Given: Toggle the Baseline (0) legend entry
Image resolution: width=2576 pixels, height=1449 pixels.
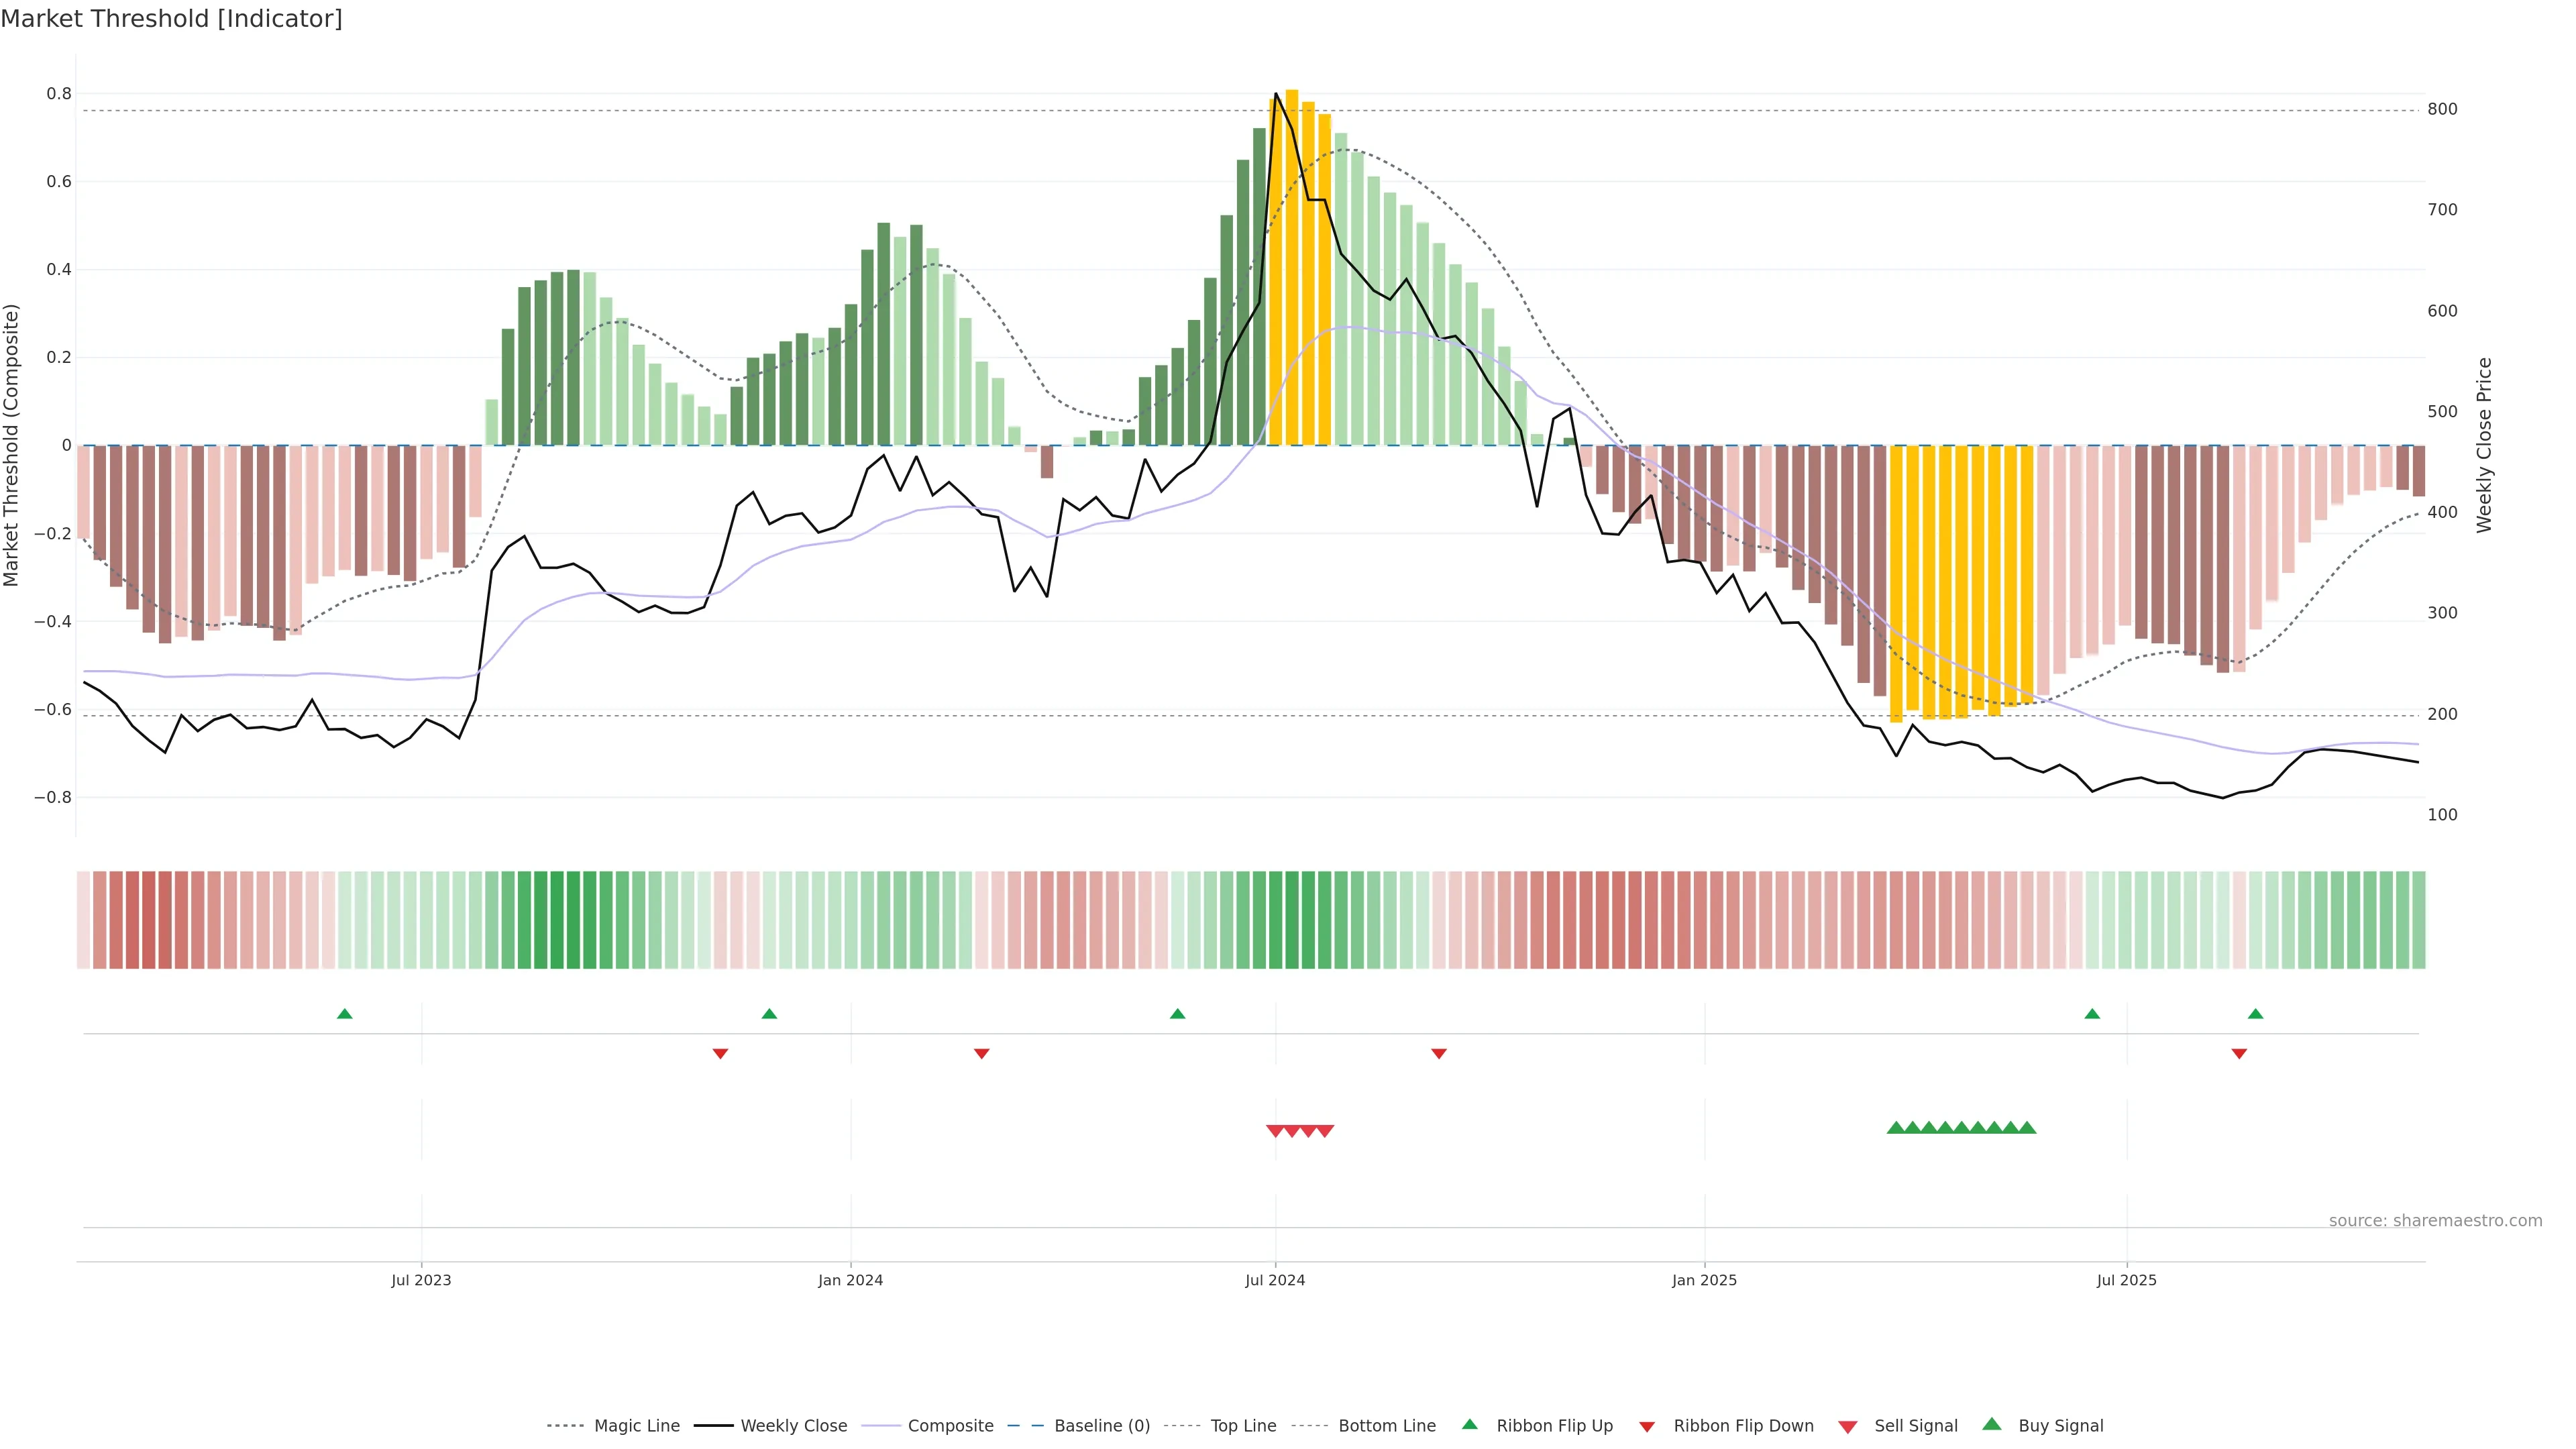Looking at the screenshot, I should (1101, 1426).
